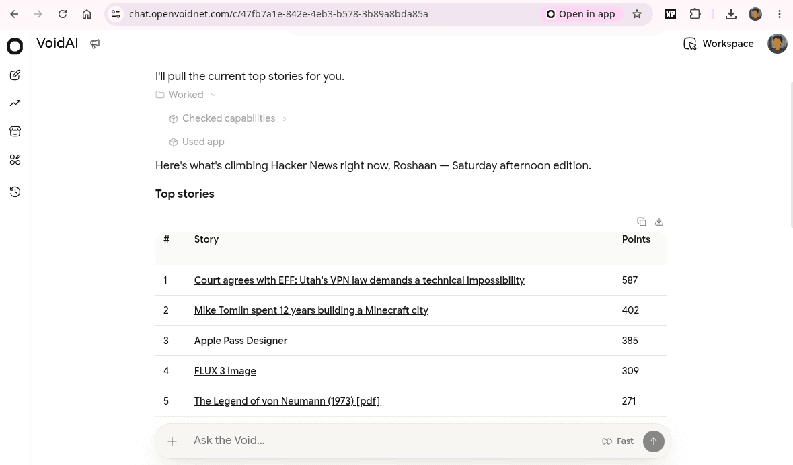Click the address bar URL
This screenshot has width=793, height=465.
point(278,14)
